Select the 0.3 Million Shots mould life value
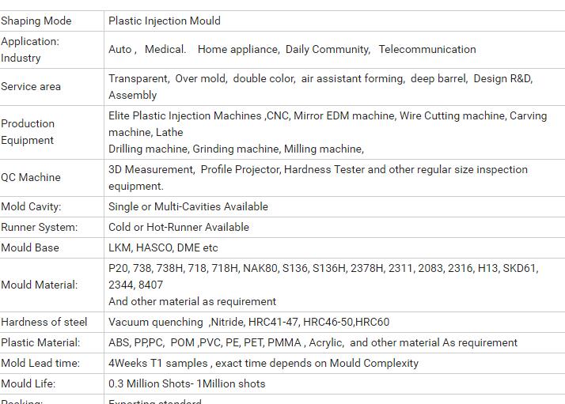565x404 pixels. [x=187, y=383]
